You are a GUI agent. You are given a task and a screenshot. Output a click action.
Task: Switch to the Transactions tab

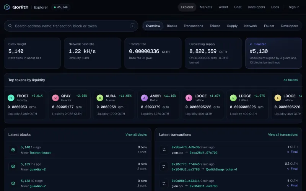coord(193,26)
